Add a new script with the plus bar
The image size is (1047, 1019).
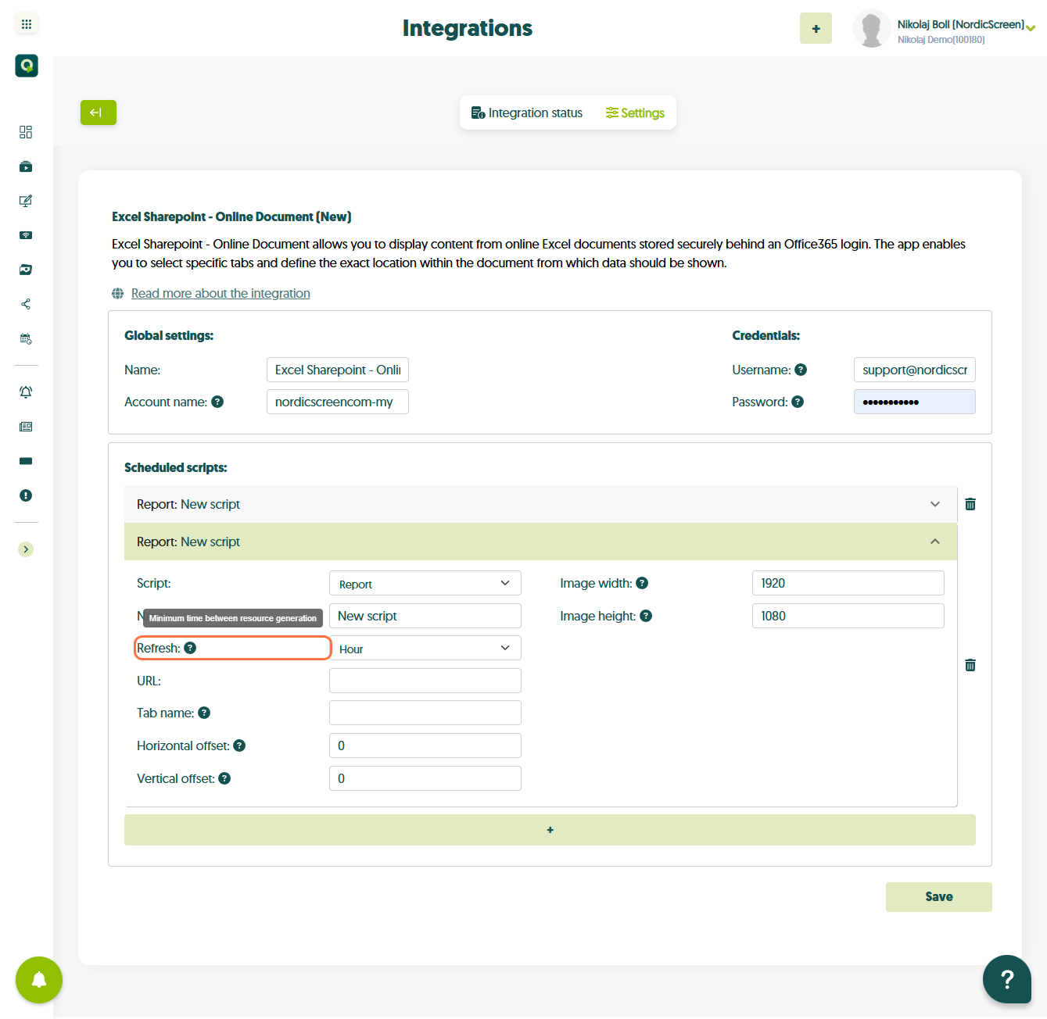[550, 830]
